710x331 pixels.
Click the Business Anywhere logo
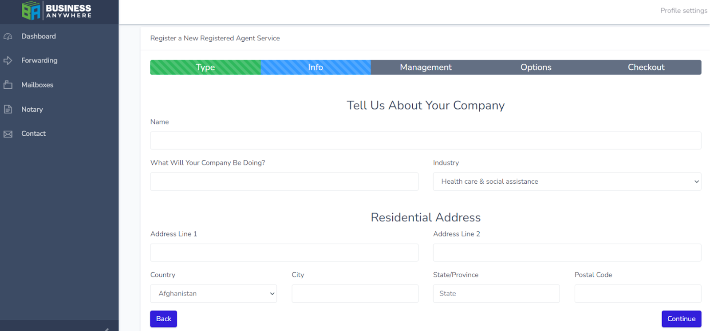pyautogui.click(x=56, y=11)
